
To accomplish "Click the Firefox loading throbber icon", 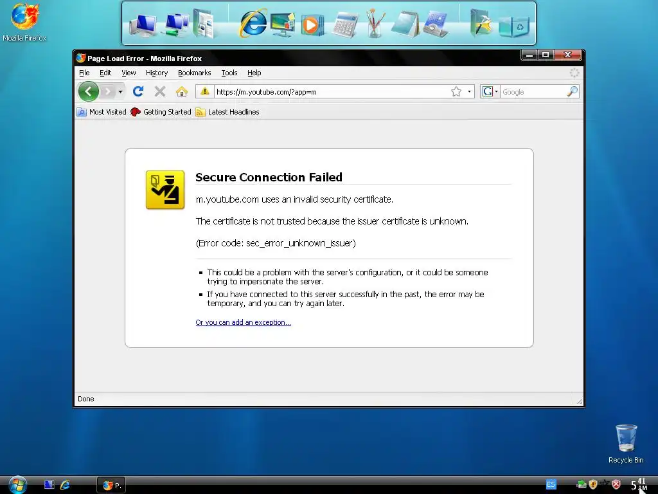I will [x=574, y=73].
